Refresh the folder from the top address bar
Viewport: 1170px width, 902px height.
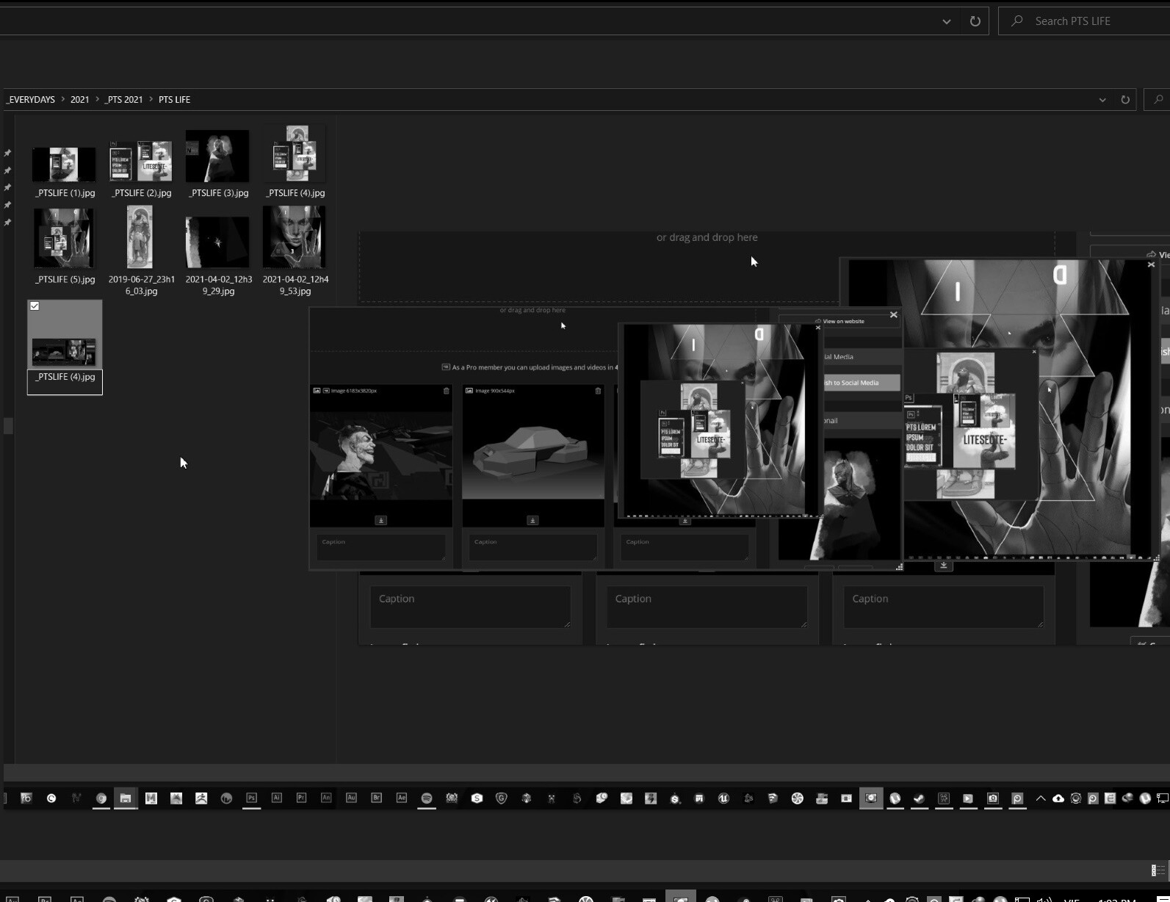(x=975, y=21)
